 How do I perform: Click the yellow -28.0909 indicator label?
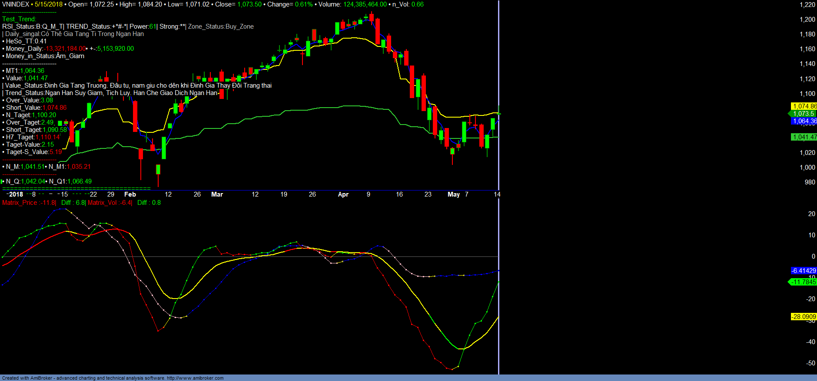tap(803, 317)
